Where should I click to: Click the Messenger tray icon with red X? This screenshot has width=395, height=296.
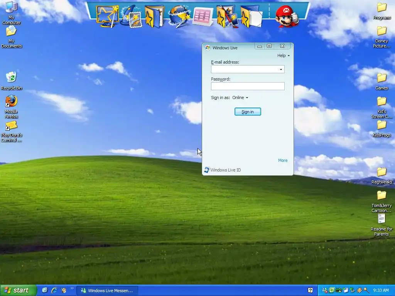[325, 291]
